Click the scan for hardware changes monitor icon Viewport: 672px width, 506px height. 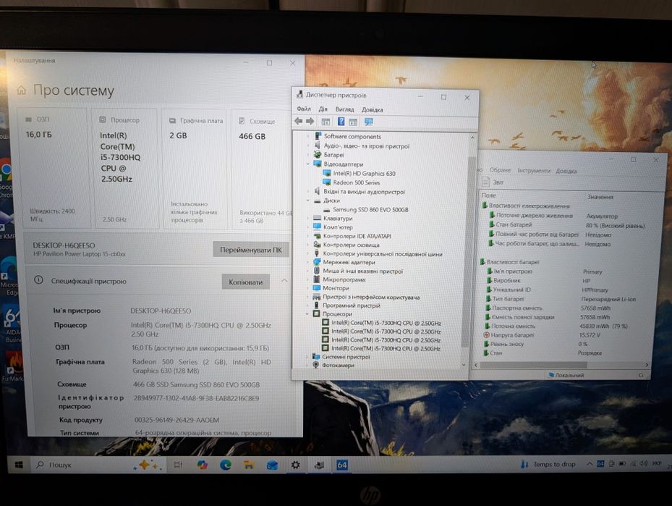369,122
